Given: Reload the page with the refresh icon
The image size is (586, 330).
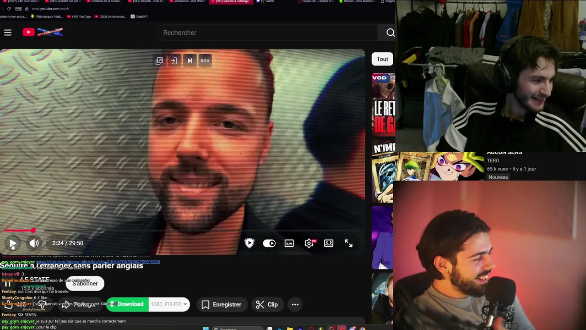Looking at the screenshot, I should coord(9,9).
